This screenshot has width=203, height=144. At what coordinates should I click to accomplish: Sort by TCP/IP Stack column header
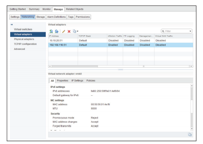click(92, 36)
